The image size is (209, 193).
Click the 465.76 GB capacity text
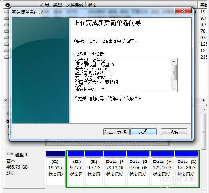pyautogui.click(x=17, y=167)
